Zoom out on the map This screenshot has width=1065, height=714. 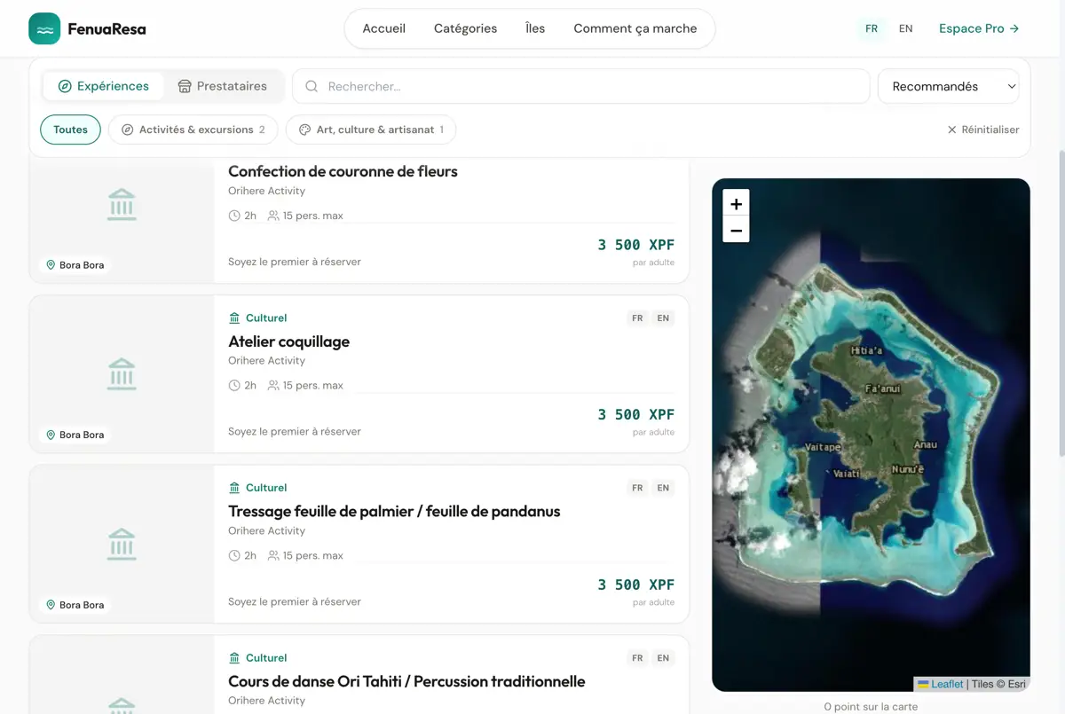pyautogui.click(x=736, y=230)
